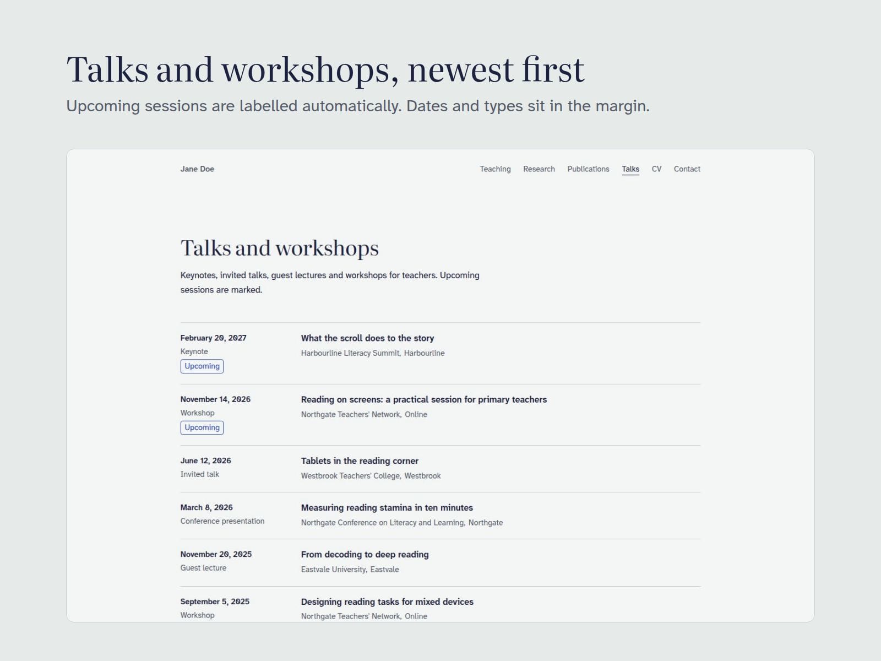The width and height of the screenshot is (881, 661).
Task: Click the Upcoming badge under Keynote
Action: (202, 366)
